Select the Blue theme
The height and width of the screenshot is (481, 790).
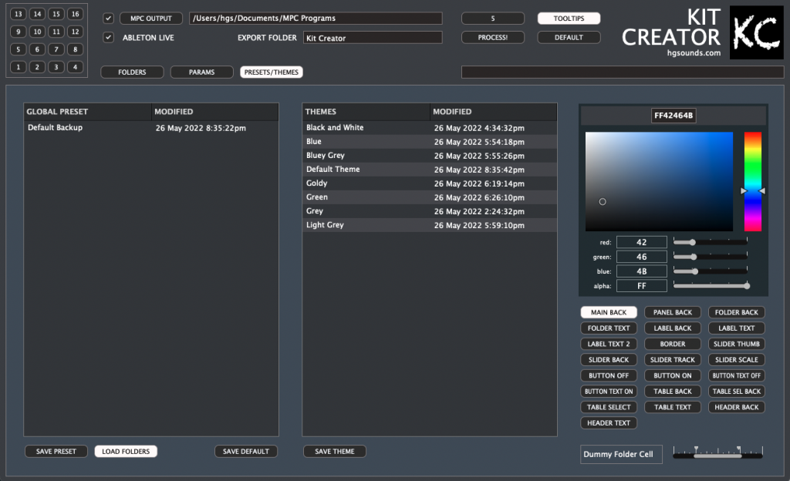(429, 142)
